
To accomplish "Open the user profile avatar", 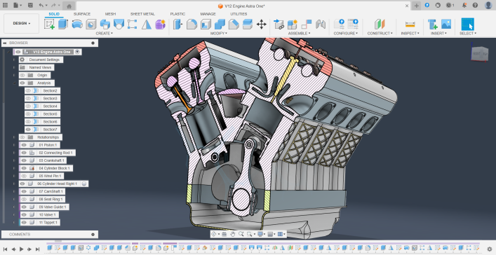I will pos(488,6).
